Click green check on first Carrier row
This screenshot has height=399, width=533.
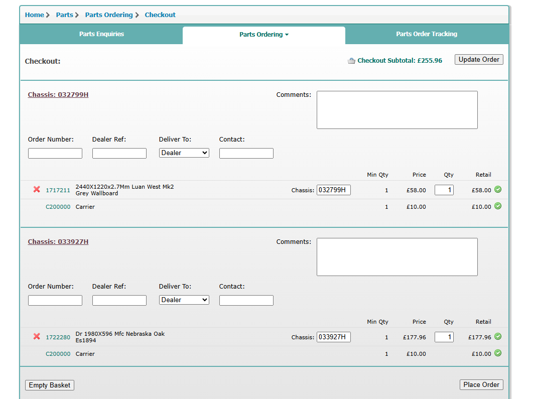tap(498, 206)
